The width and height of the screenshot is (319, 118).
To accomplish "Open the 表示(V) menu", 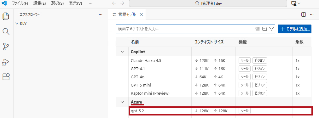I will point(75,3).
